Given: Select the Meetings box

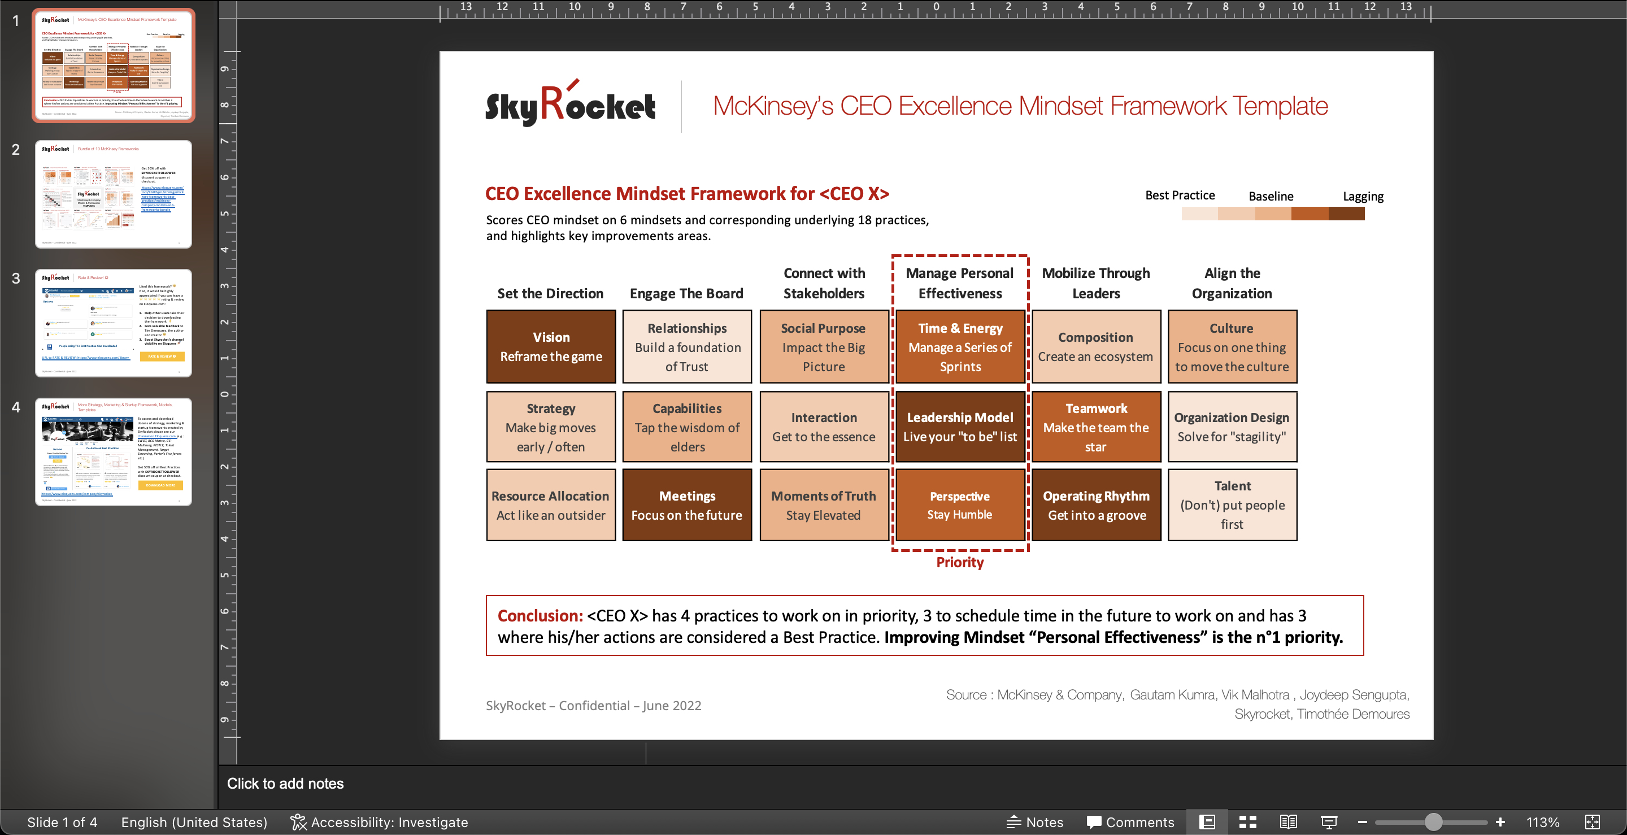Looking at the screenshot, I should point(686,505).
